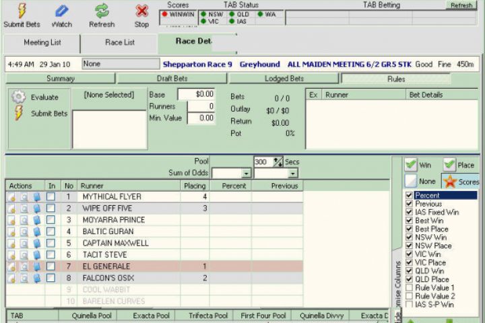Toggle the Place checkmark button

(x=449, y=165)
